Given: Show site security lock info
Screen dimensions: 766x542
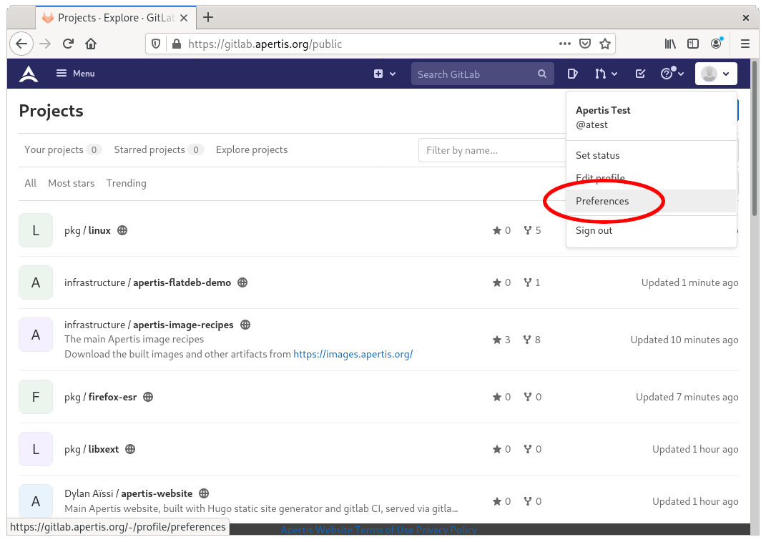Looking at the screenshot, I should click(177, 44).
